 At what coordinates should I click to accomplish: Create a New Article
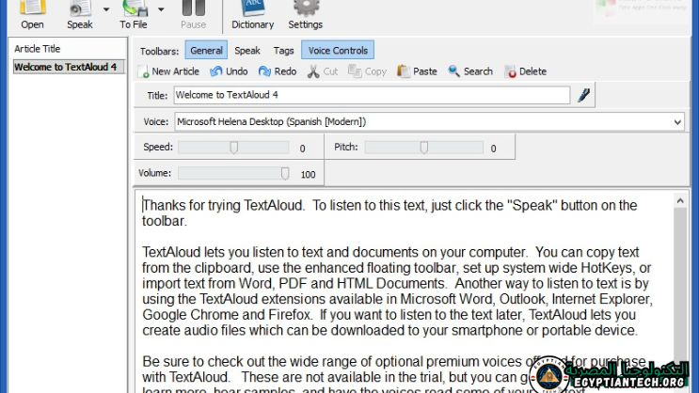point(168,71)
